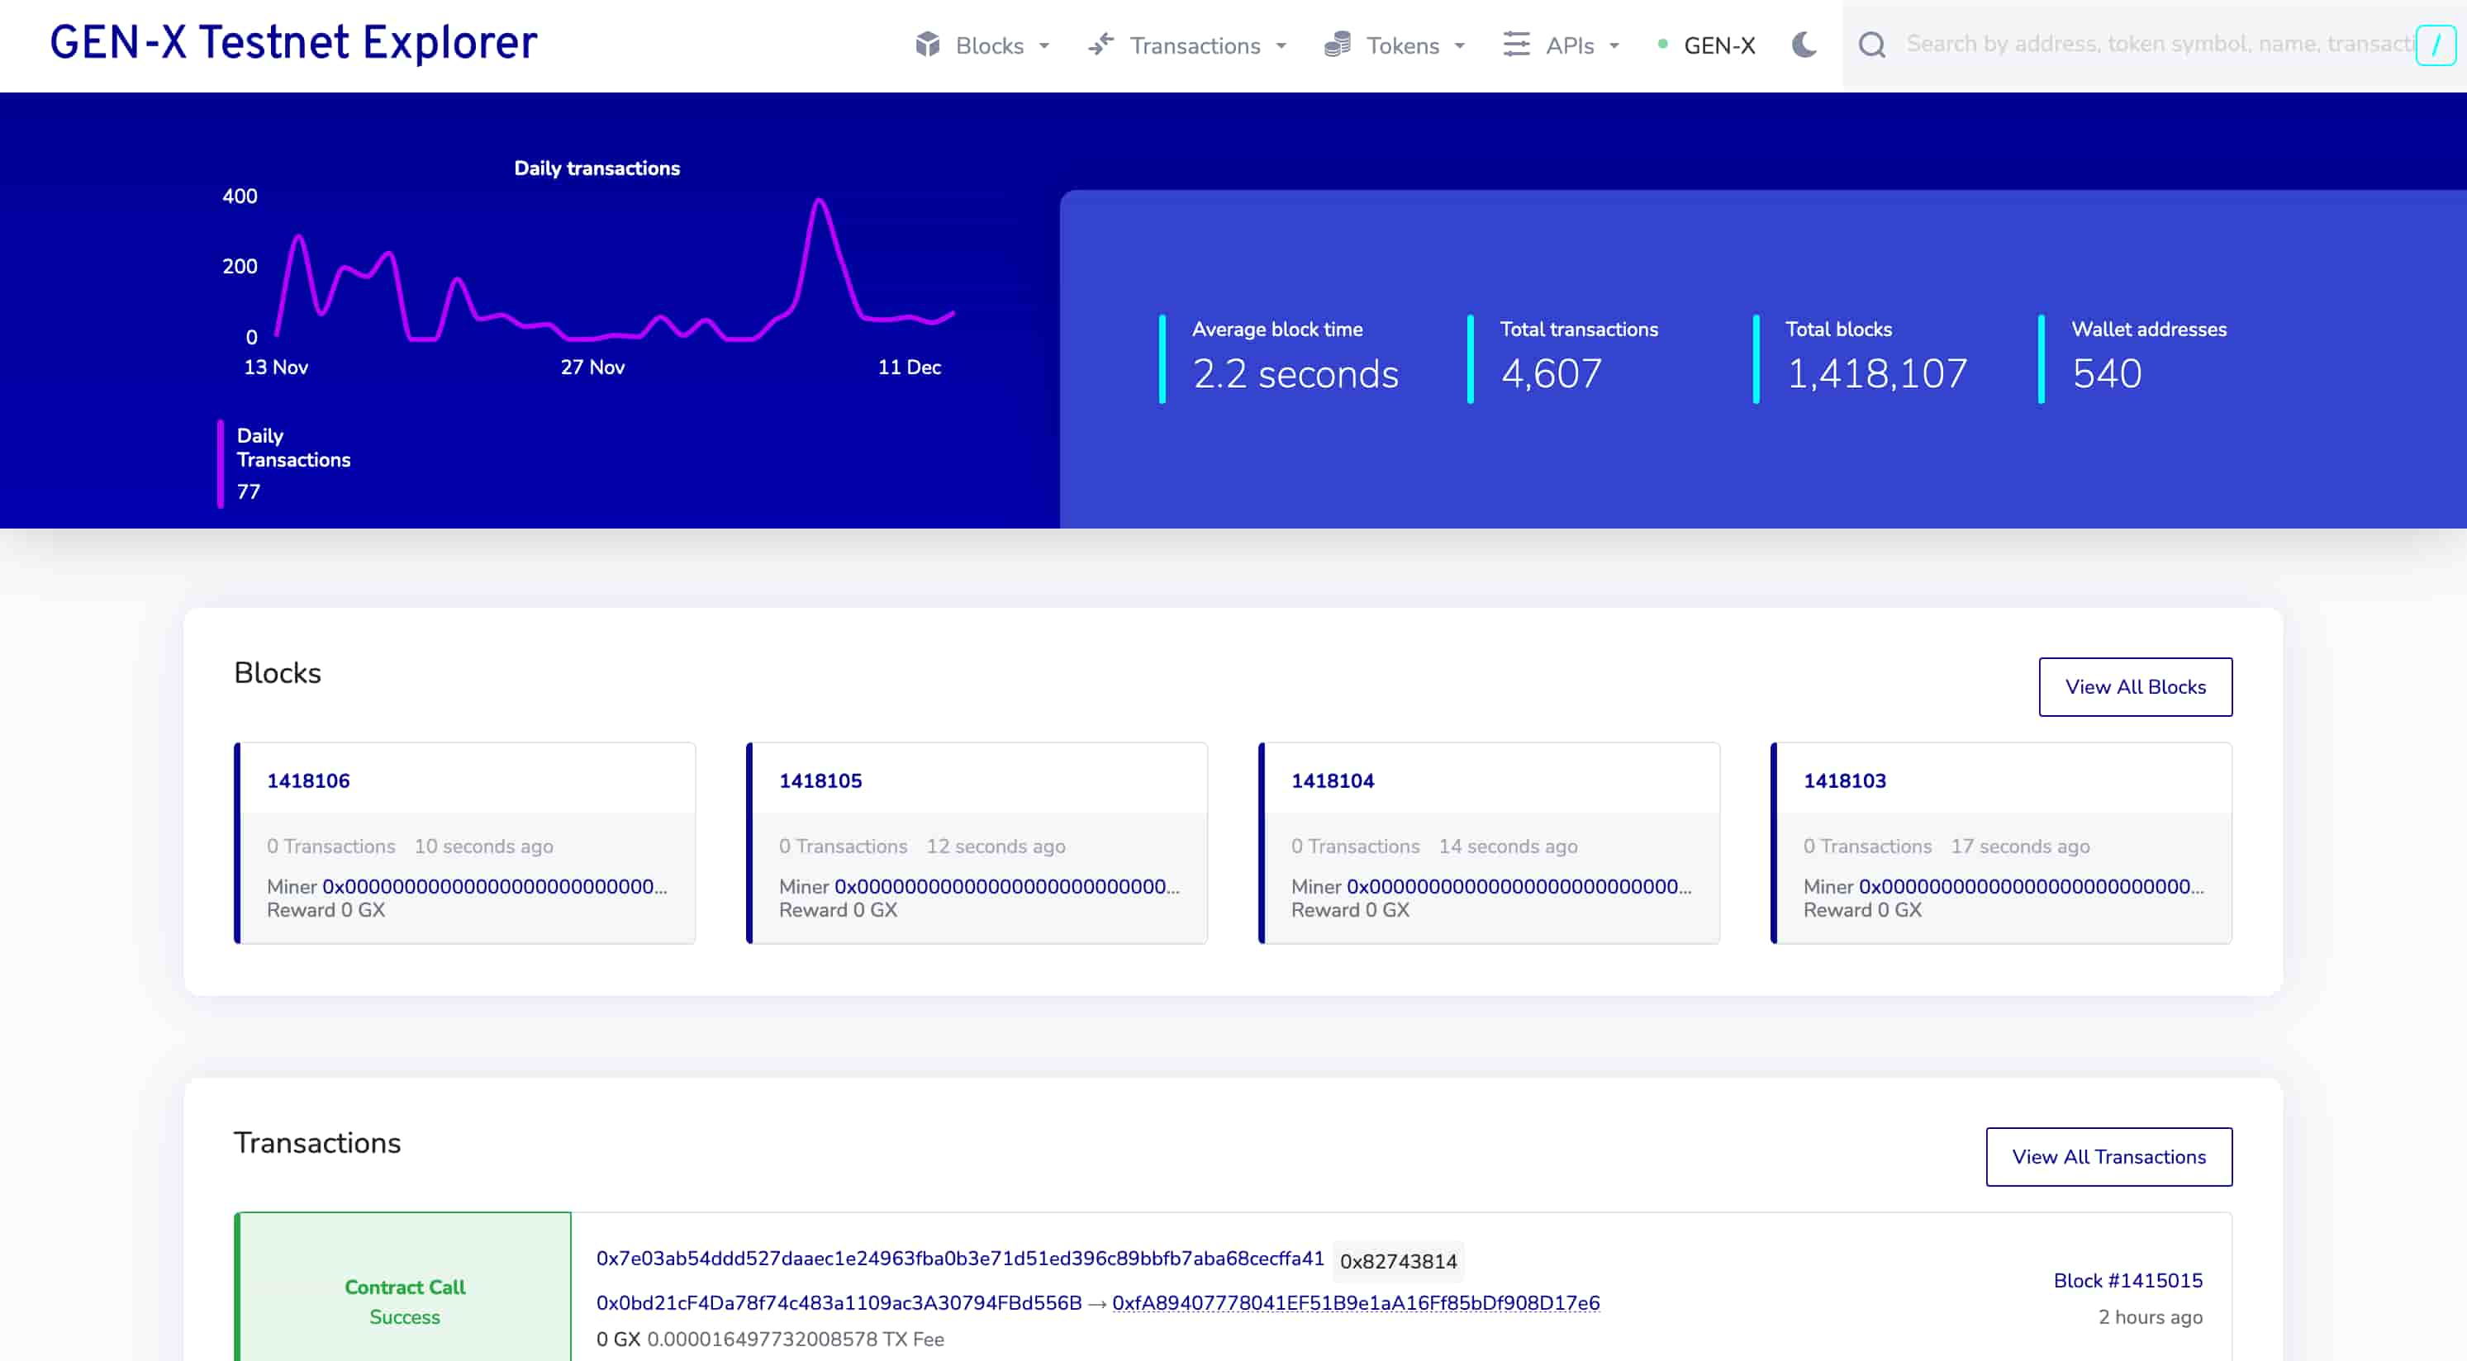Open miner address of block 1418104
2467x1361 pixels.
[x=1520, y=886]
